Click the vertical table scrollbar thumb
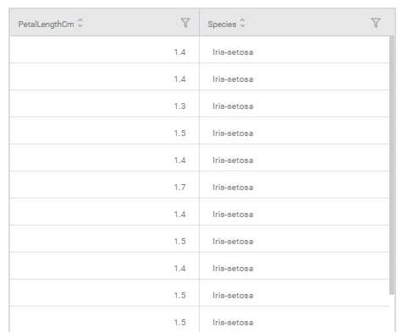 392,166
